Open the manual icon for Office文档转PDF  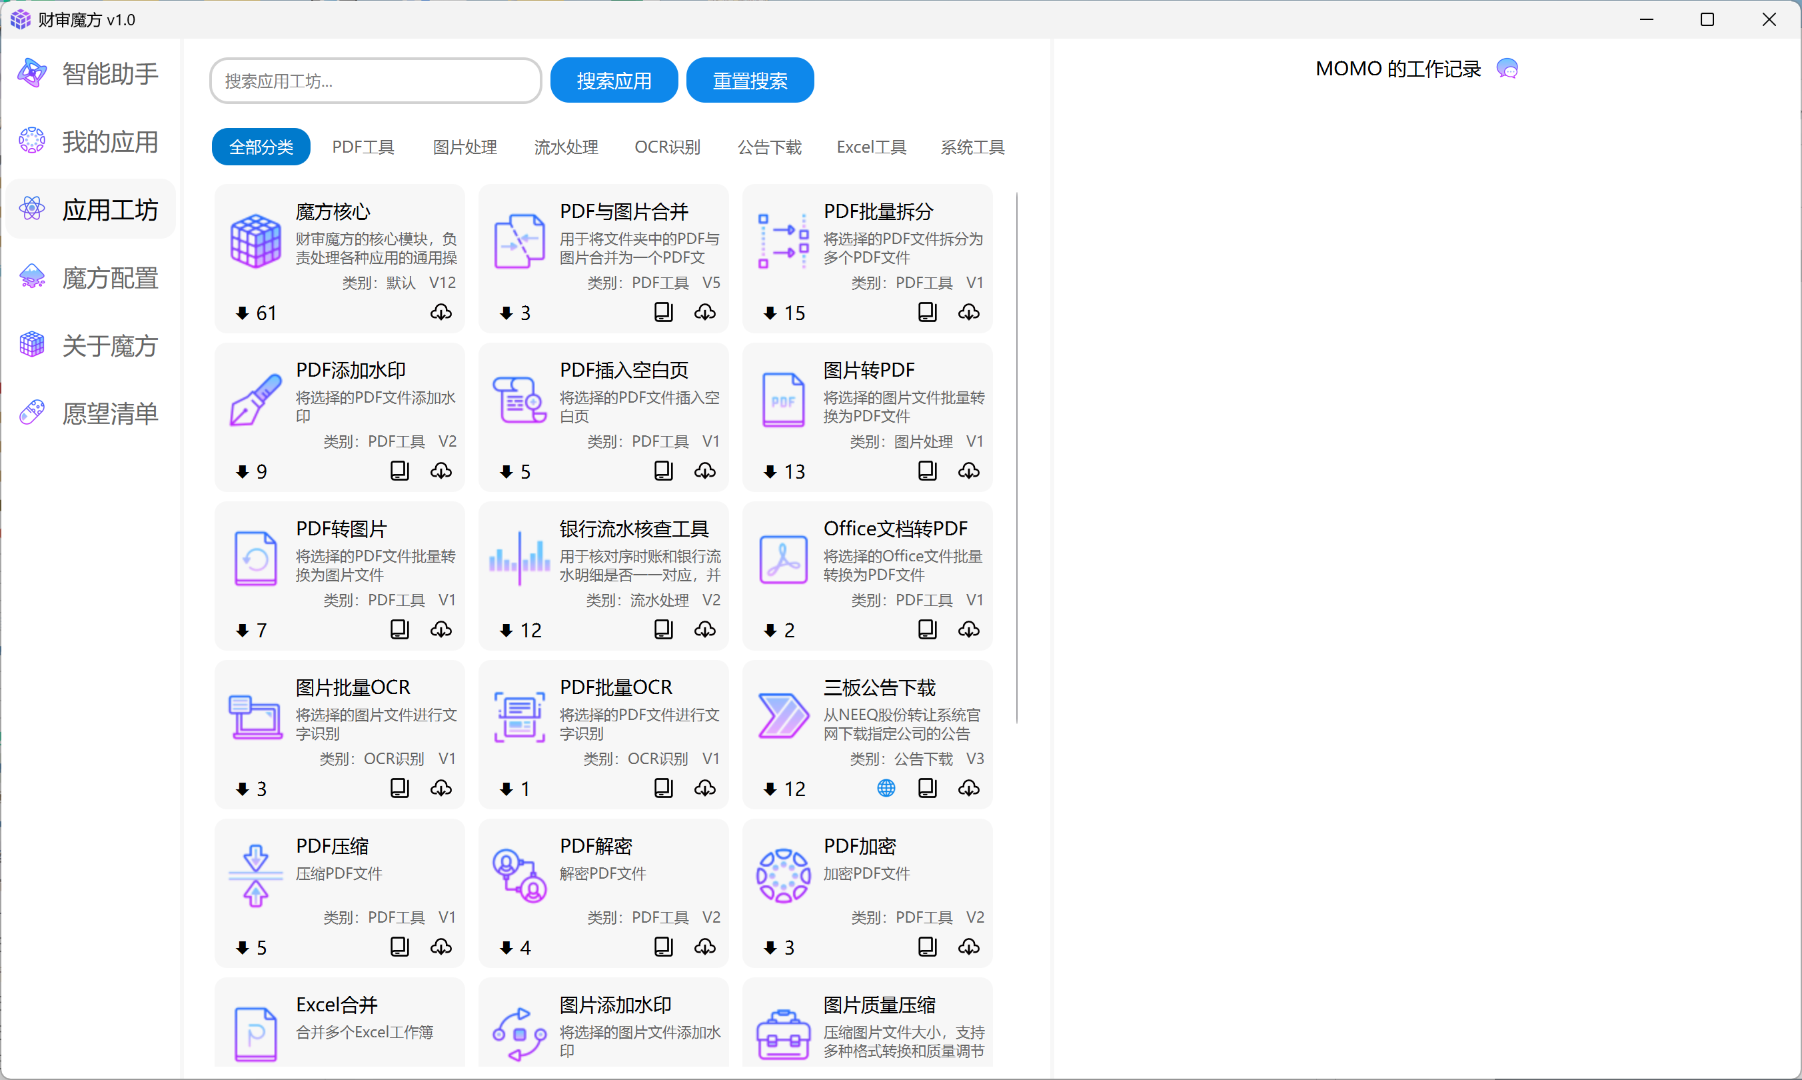927,629
